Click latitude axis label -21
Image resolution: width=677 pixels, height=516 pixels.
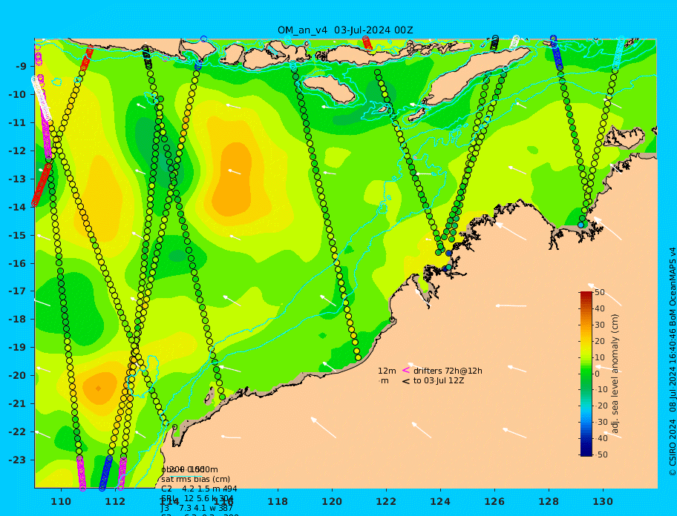tap(17, 404)
